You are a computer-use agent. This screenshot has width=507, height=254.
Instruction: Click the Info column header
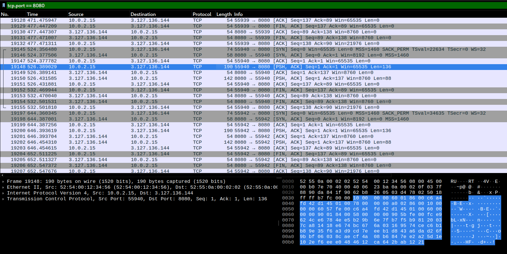370,14
